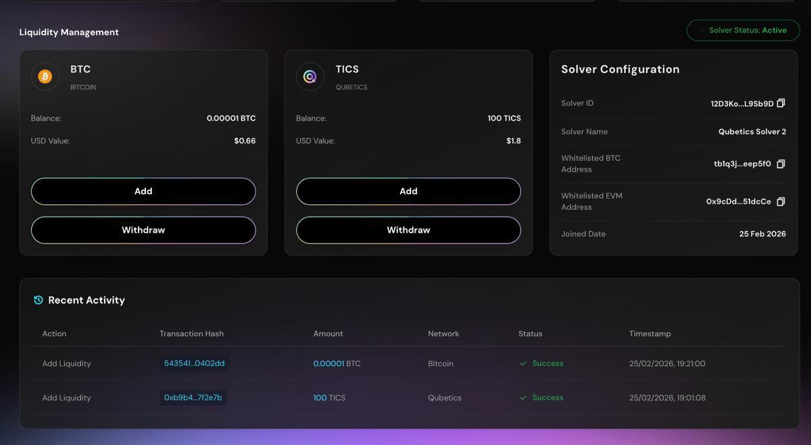This screenshot has height=445, width=811.
Task: Add liquidity to BTC
Action: [143, 191]
